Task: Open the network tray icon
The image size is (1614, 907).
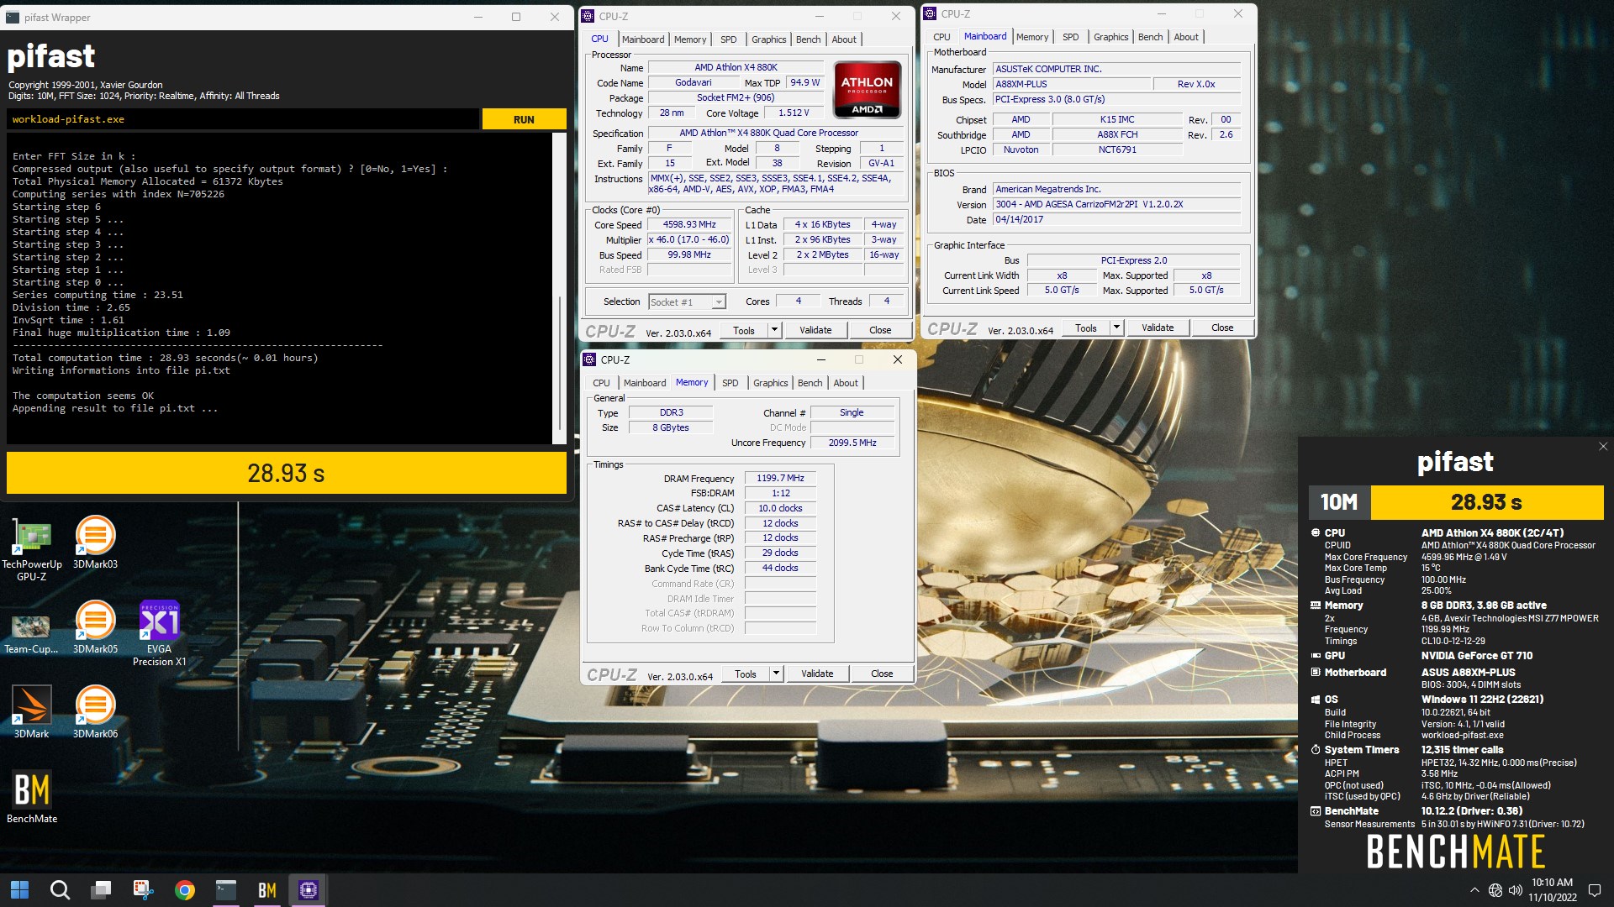Action: tap(1495, 890)
